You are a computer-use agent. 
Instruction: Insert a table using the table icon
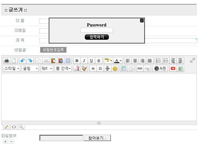tap(124, 68)
